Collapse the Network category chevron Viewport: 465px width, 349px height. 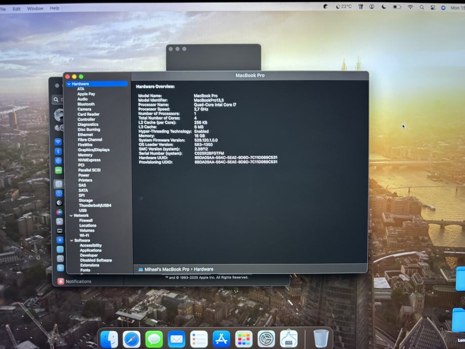71,215
